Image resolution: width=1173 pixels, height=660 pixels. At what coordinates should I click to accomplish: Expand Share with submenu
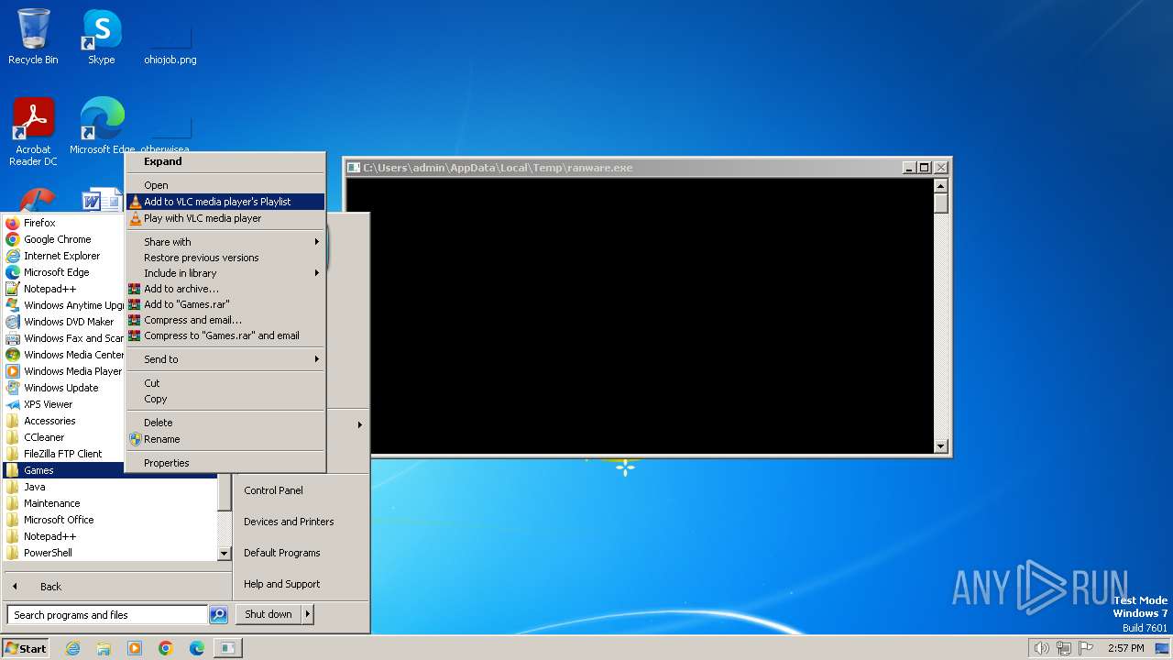(225, 242)
